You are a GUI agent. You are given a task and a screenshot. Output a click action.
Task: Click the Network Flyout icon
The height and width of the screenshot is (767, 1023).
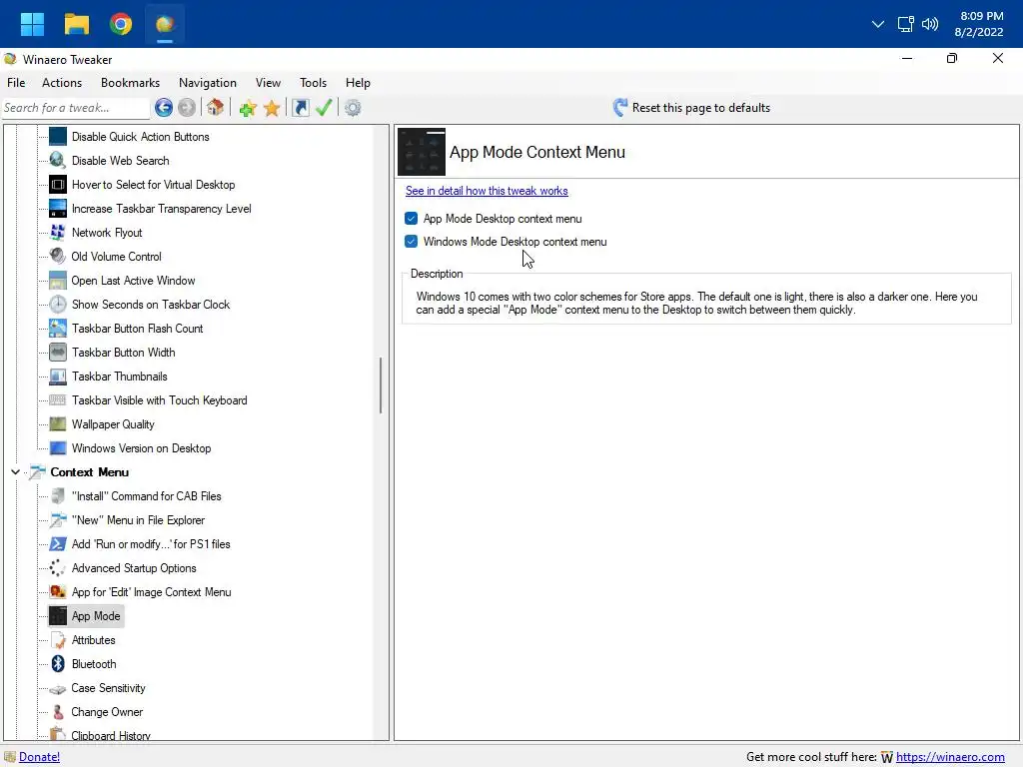coord(57,232)
